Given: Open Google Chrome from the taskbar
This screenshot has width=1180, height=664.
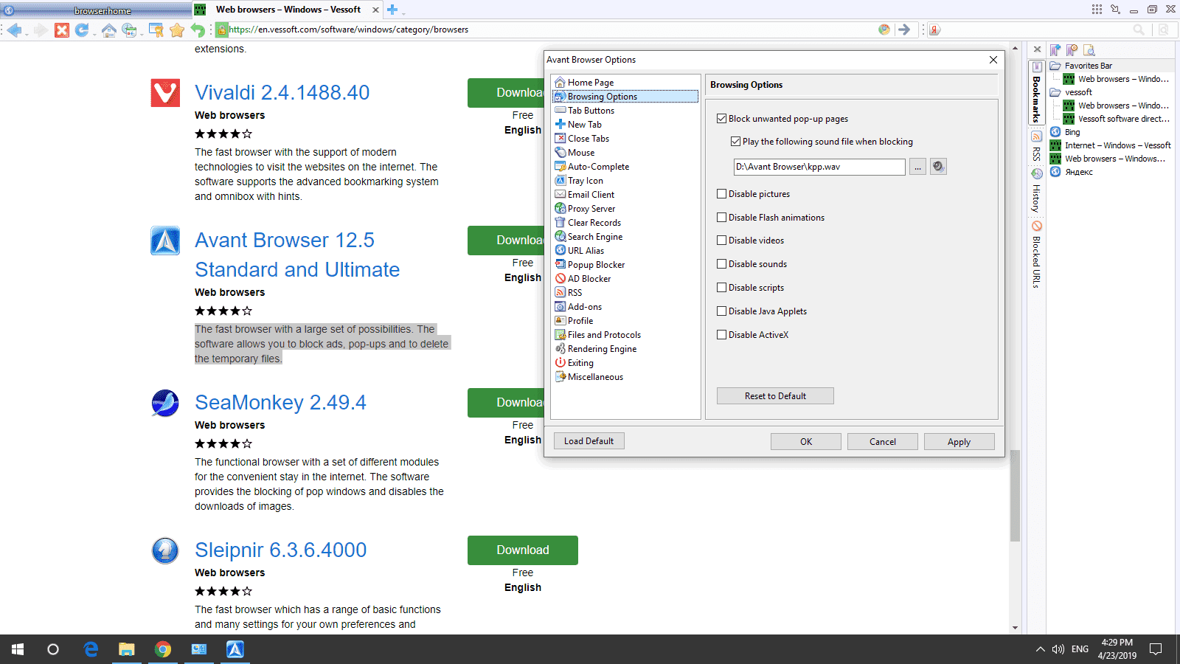Looking at the screenshot, I should (x=163, y=649).
